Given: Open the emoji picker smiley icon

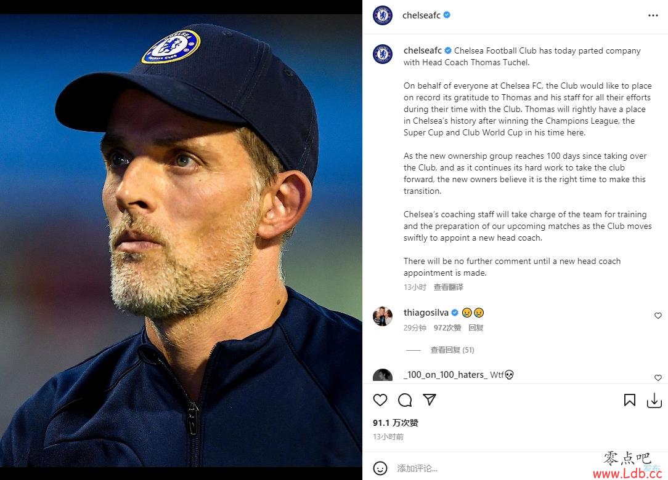Looking at the screenshot, I should tap(380, 468).
